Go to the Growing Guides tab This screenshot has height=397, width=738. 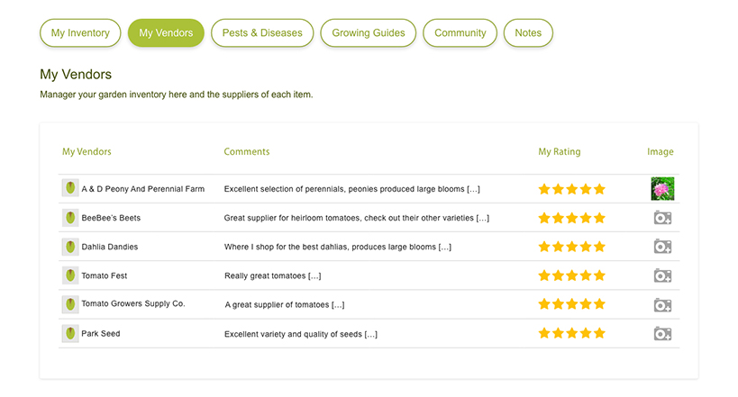click(368, 33)
